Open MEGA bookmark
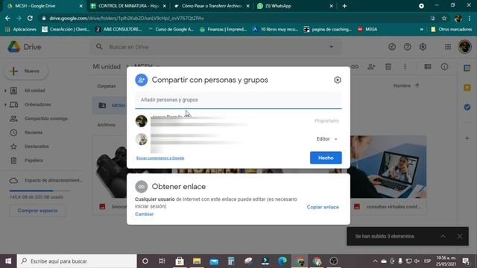 click(367, 29)
